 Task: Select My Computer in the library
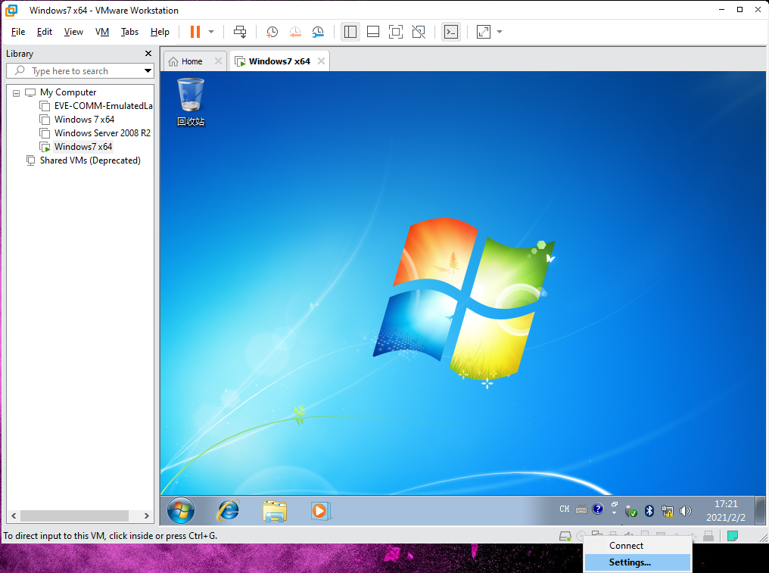[68, 92]
